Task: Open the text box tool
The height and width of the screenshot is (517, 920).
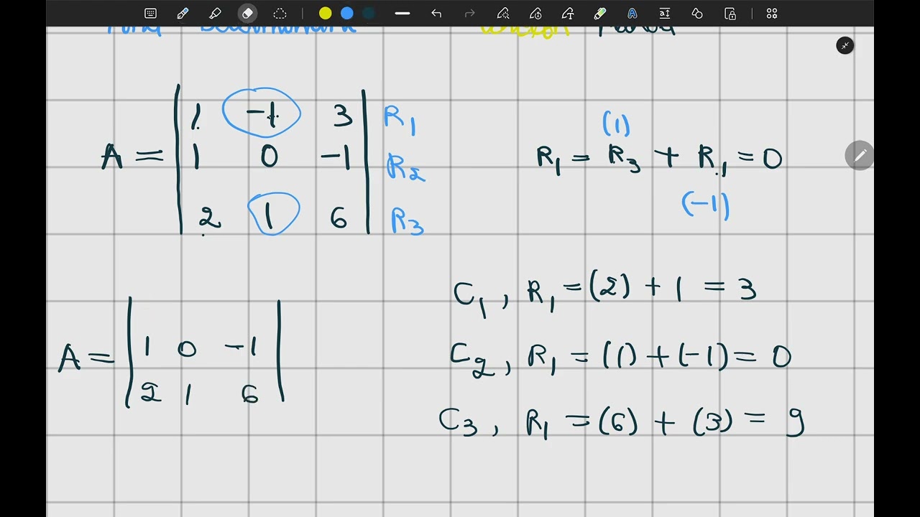Action: 665,14
